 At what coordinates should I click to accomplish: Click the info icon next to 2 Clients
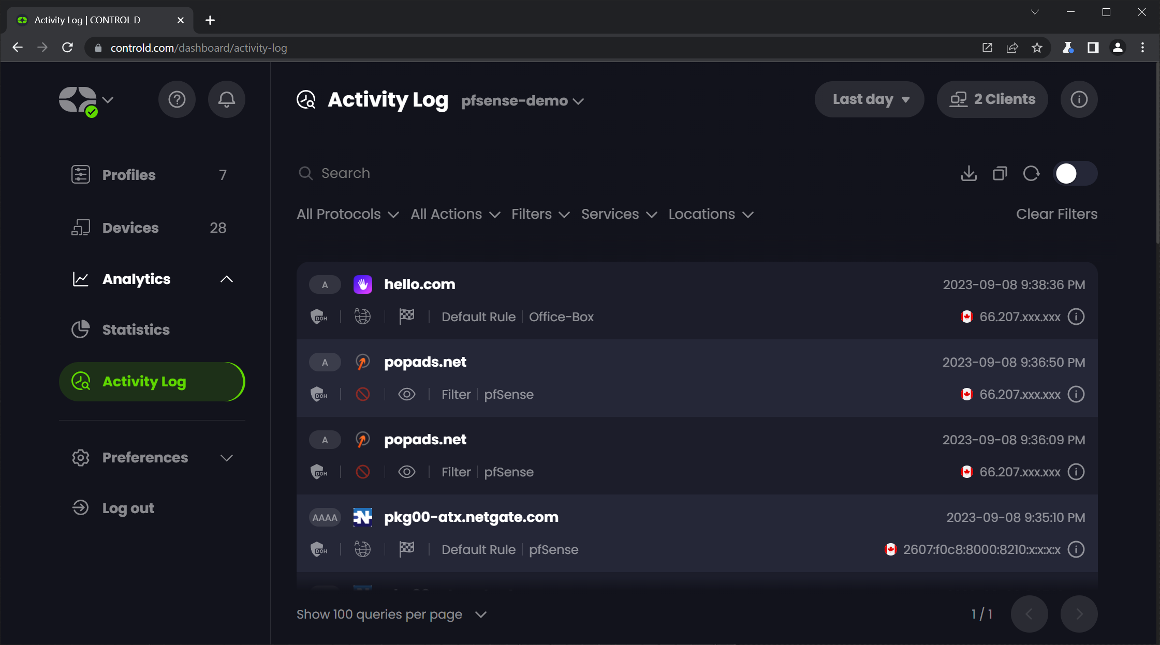tap(1078, 99)
